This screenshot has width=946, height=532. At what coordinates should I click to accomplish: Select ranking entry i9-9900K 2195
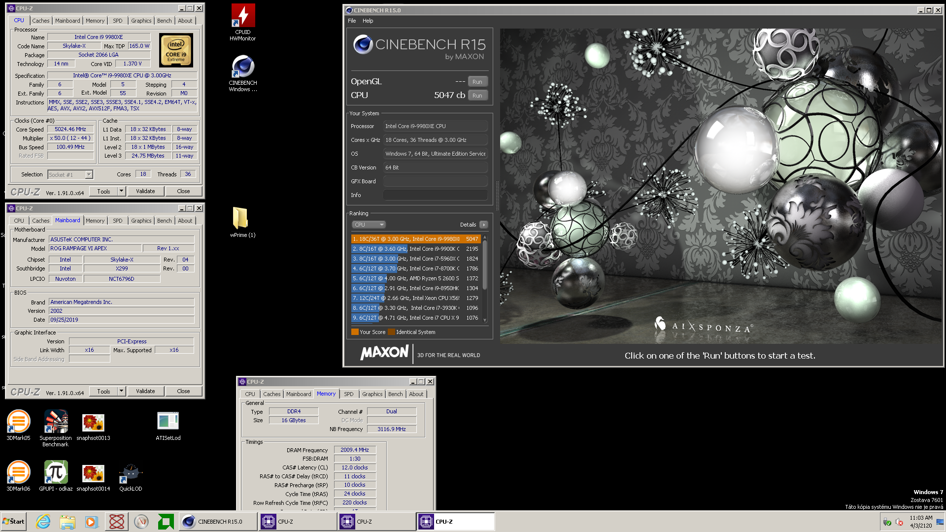coord(416,249)
